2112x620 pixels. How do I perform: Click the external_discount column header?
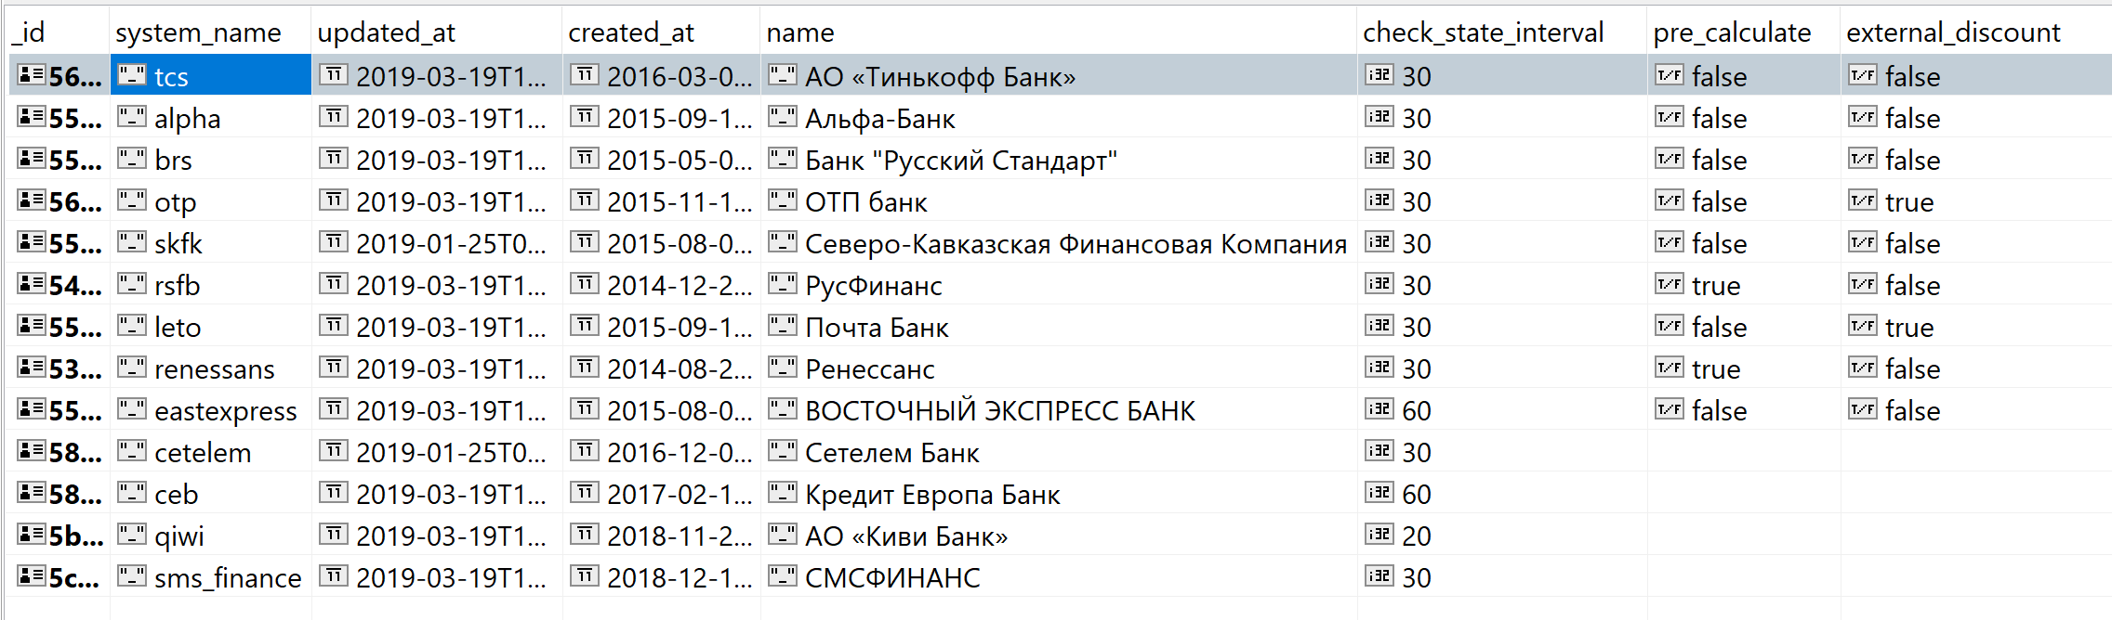pyautogui.click(x=1953, y=32)
